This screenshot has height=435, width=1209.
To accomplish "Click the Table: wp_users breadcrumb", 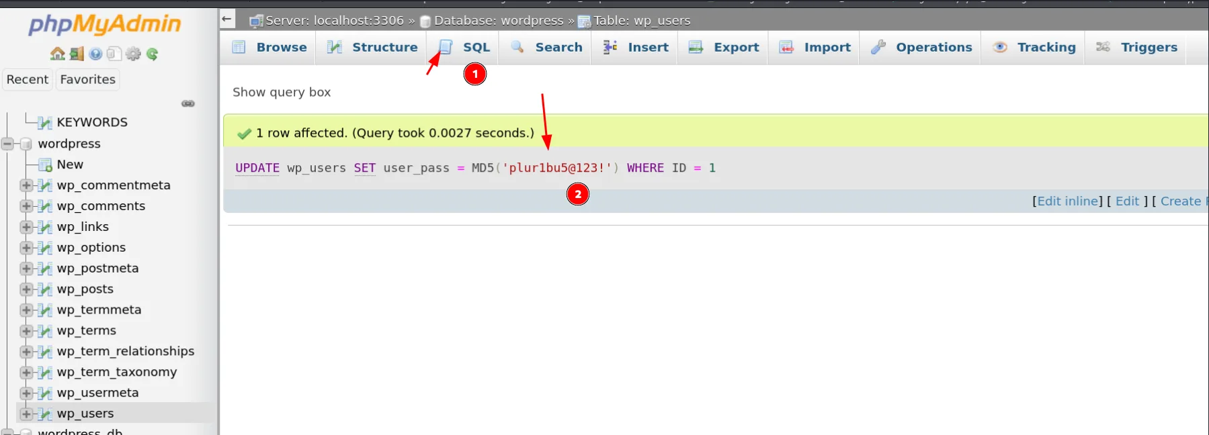I will click(642, 21).
